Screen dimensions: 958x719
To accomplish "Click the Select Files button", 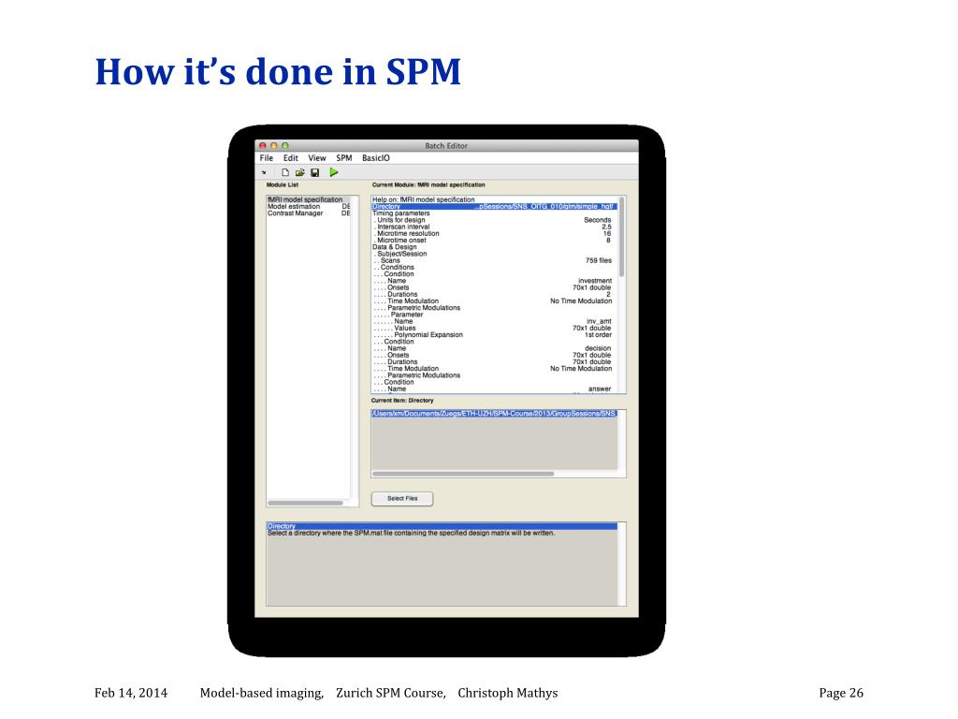I will coord(402,498).
